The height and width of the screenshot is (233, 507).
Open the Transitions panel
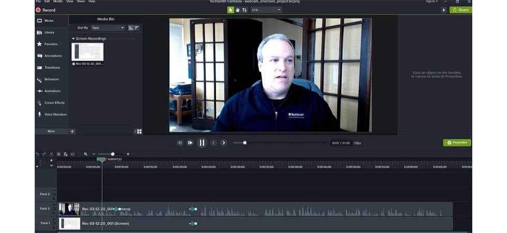click(52, 67)
